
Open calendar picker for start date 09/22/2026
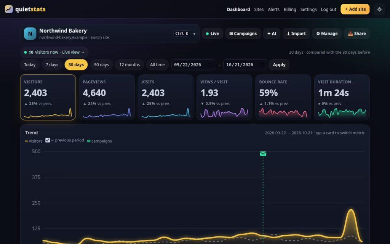(210, 65)
